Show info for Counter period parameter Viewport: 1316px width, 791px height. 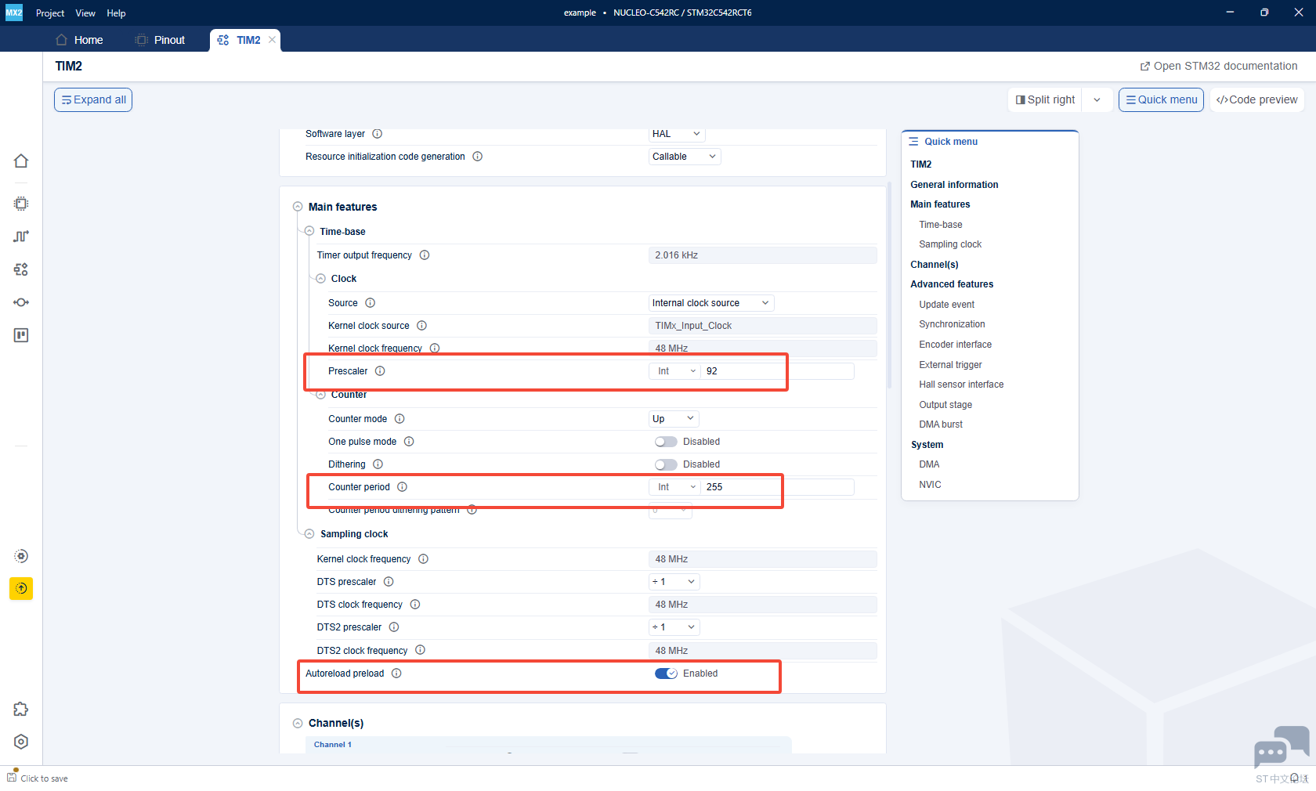click(402, 487)
